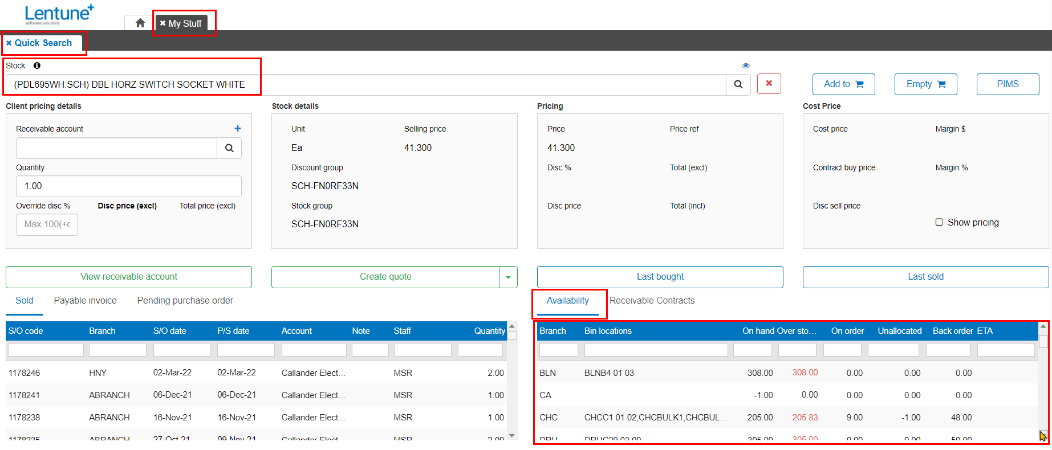Click the Availability table scrollbar
The height and width of the screenshot is (450, 1052).
[1043, 342]
